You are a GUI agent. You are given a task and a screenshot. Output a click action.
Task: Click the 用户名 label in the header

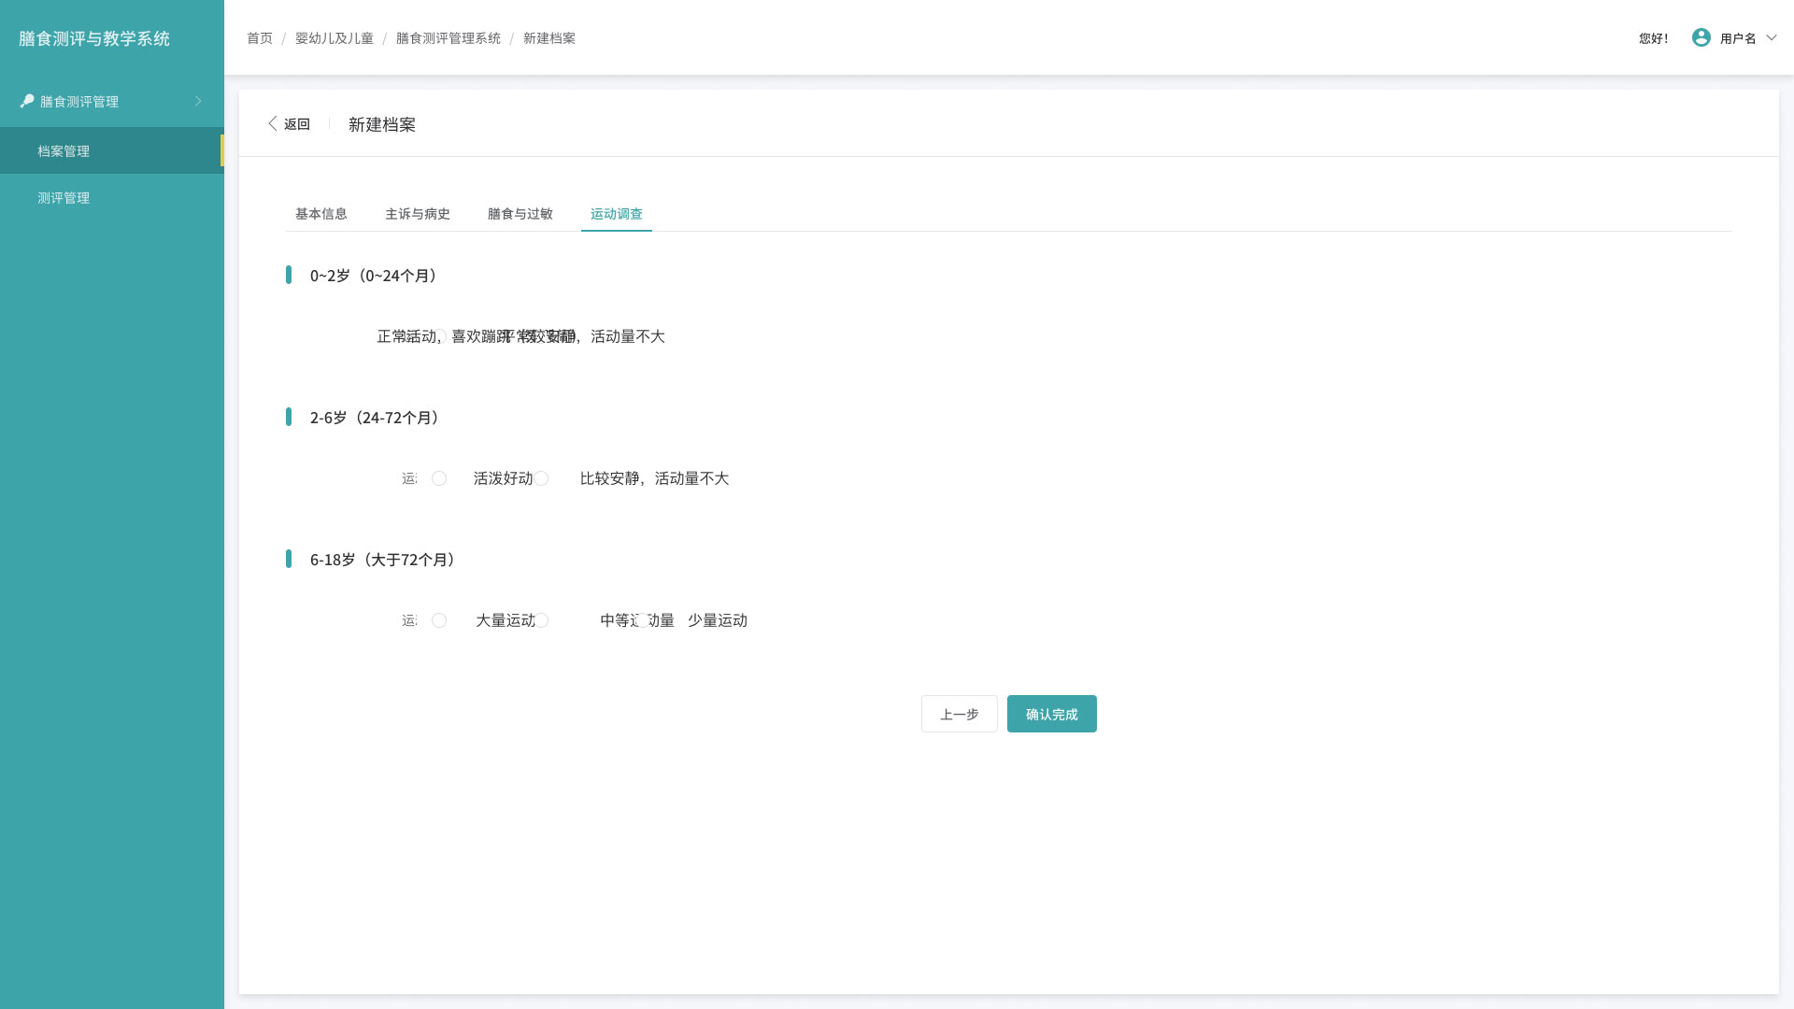(x=1738, y=38)
